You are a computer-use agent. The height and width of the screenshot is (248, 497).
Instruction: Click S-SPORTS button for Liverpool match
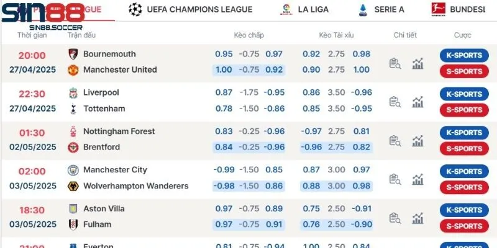point(463,110)
